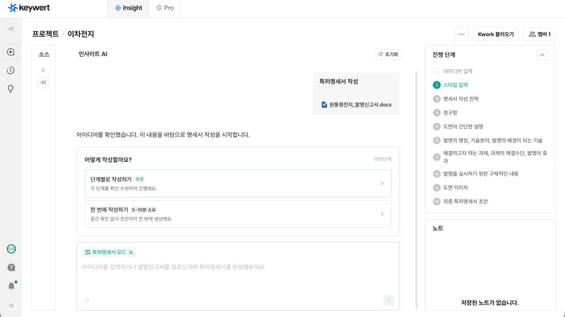Choose 한 번에 작성하기 option
The width and height of the screenshot is (565, 317).
[238, 214]
